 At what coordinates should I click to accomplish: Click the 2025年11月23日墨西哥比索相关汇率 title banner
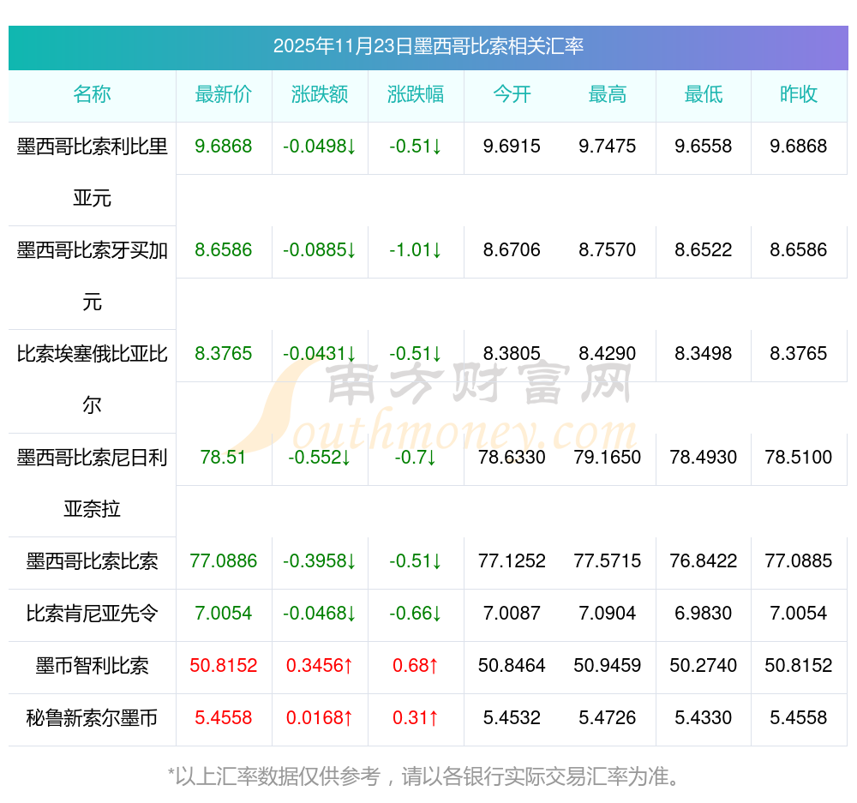click(x=428, y=46)
